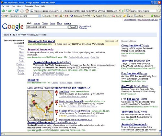
Task: Click the Bookmarks star in Google toolbar
Action: (72, 16)
